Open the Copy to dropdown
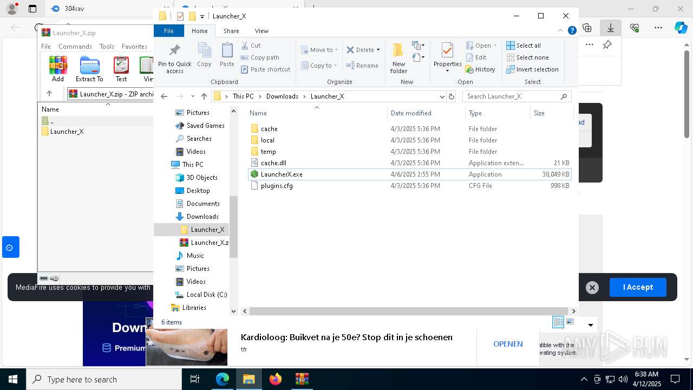The height and width of the screenshot is (390, 693). click(x=319, y=66)
